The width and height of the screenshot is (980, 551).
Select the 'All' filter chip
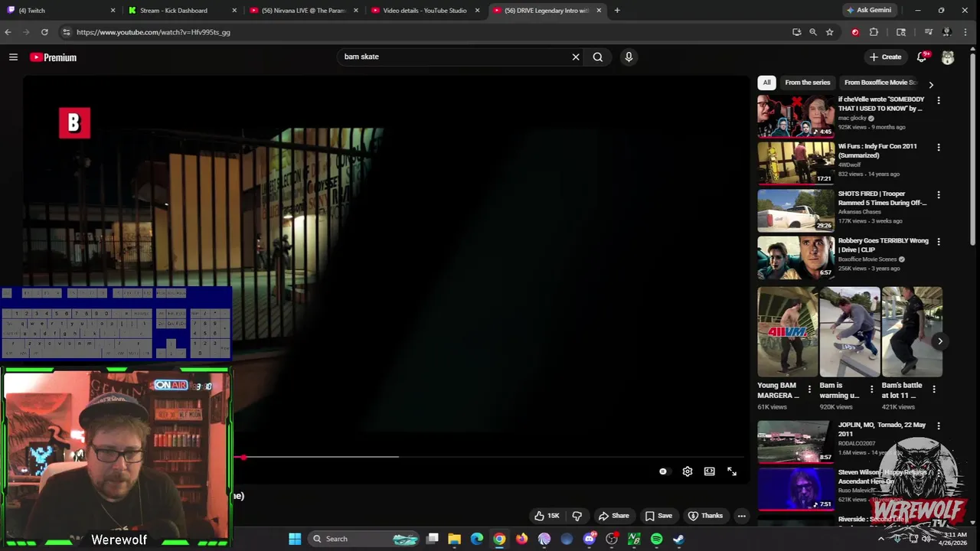point(766,83)
